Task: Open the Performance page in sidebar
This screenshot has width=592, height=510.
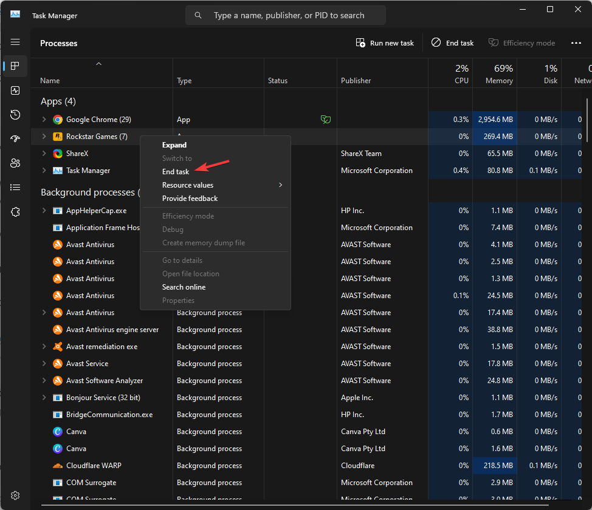Action: pos(15,90)
